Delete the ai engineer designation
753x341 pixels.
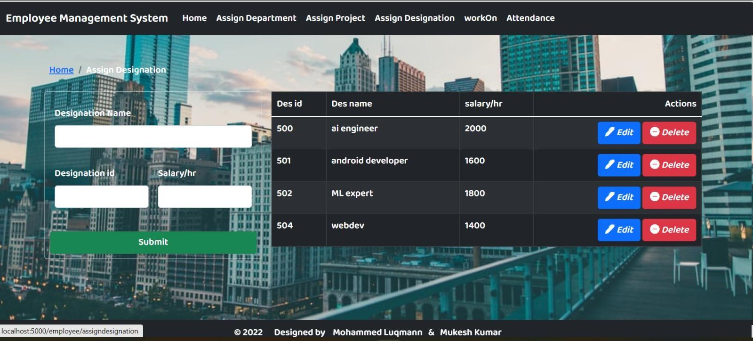click(669, 132)
